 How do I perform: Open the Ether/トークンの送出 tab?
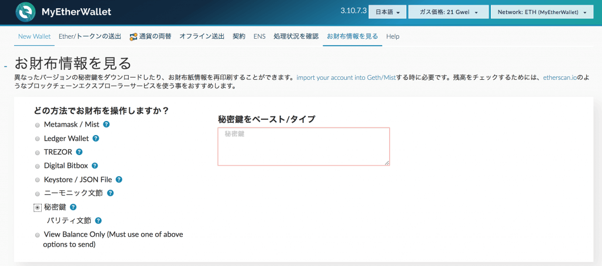click(90, 36)
